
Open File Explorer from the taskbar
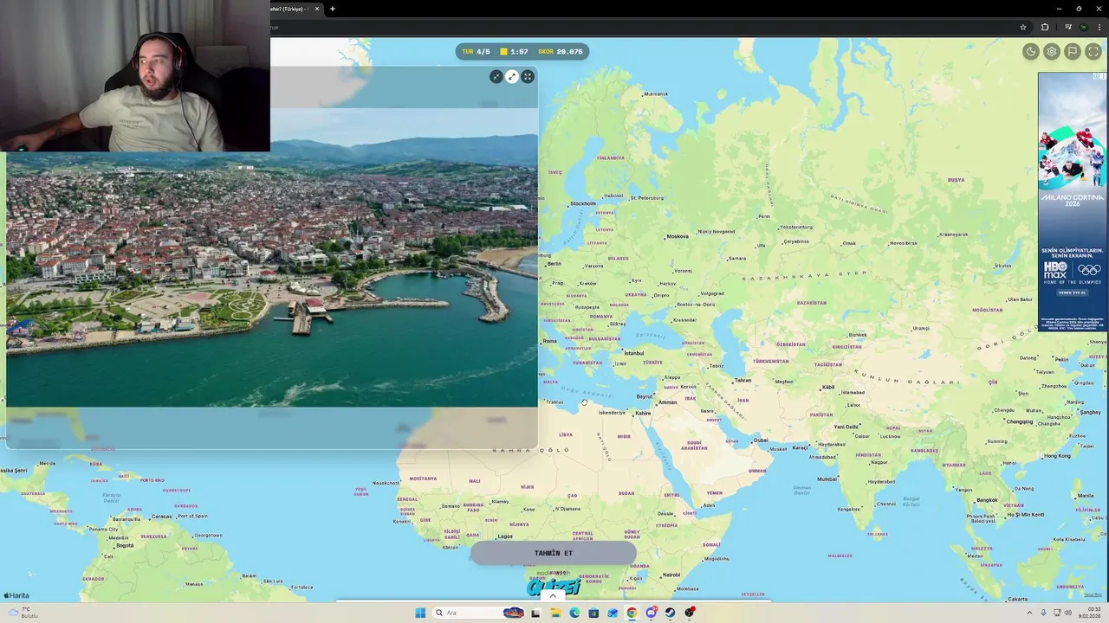(x=555, y=613)
